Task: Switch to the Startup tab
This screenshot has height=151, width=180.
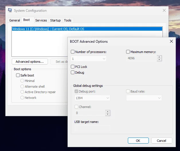Action: coord(55,20)
